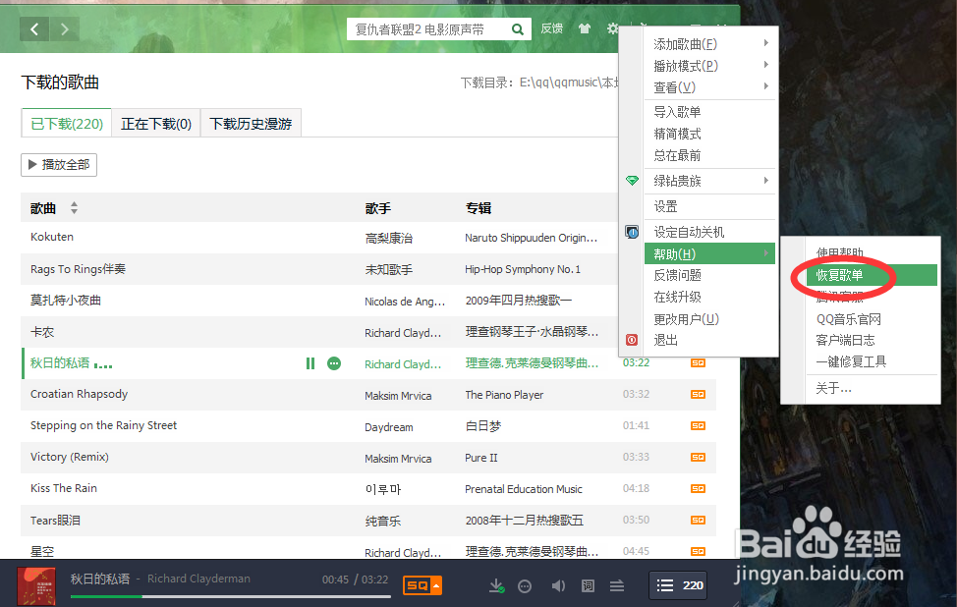
Task: Toggle desktop lyrics (词) icon
Action: click(x=588, y=586)
